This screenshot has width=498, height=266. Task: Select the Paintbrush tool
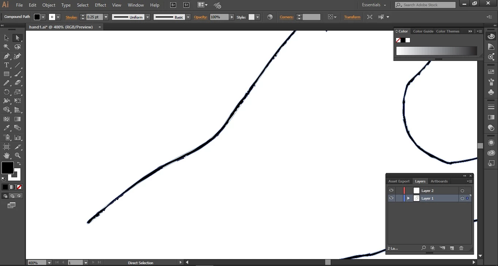(18, 74)
